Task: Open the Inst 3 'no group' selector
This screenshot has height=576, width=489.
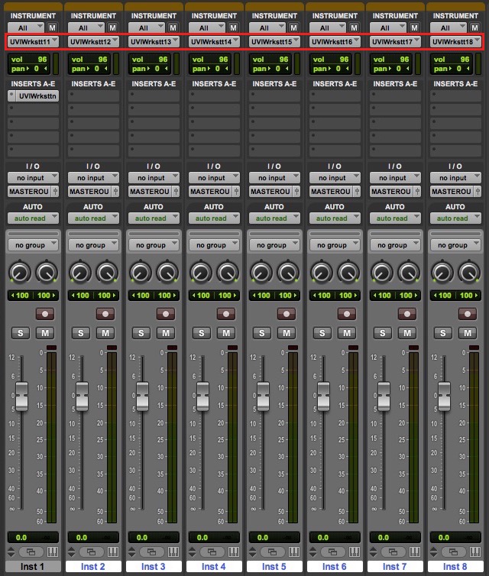Action: (154, 245)
